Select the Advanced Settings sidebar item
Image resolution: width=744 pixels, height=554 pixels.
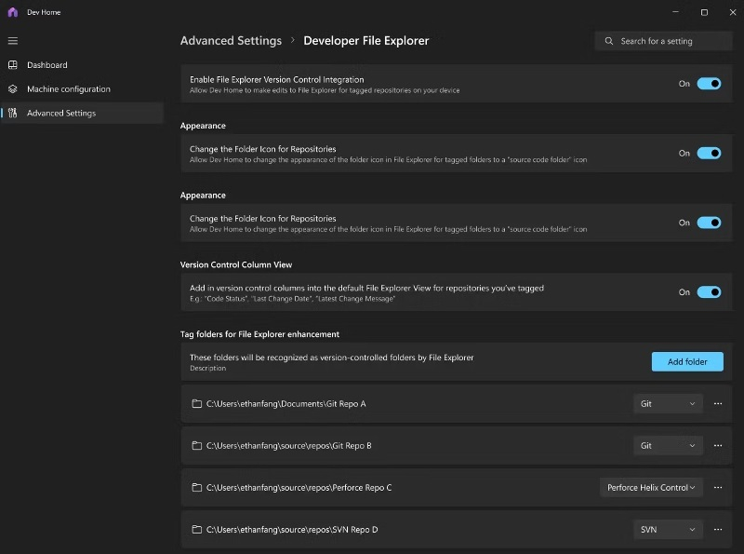click(x=60, y=114)
